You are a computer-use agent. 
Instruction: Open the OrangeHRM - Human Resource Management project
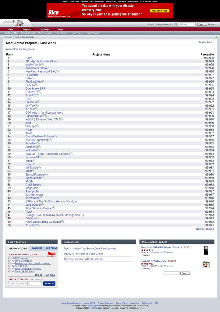53,215
